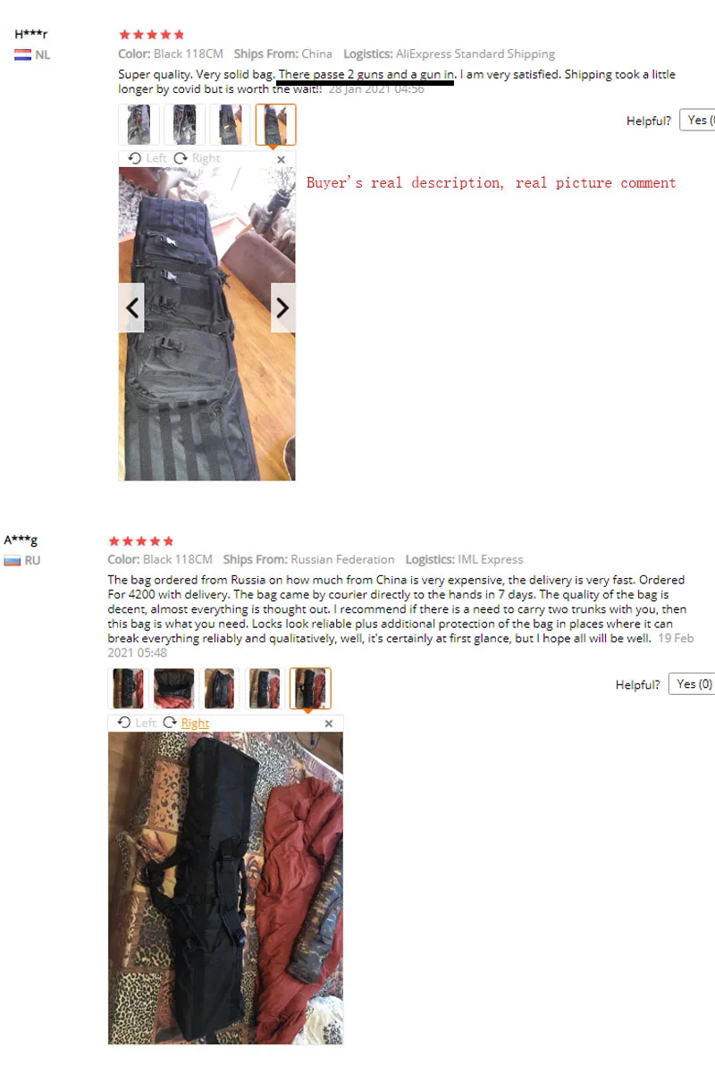The height and width of the screenshot is (1072, 715).
Task: Open third thumbnail in H***r review
Action: (x=231, y=124)
